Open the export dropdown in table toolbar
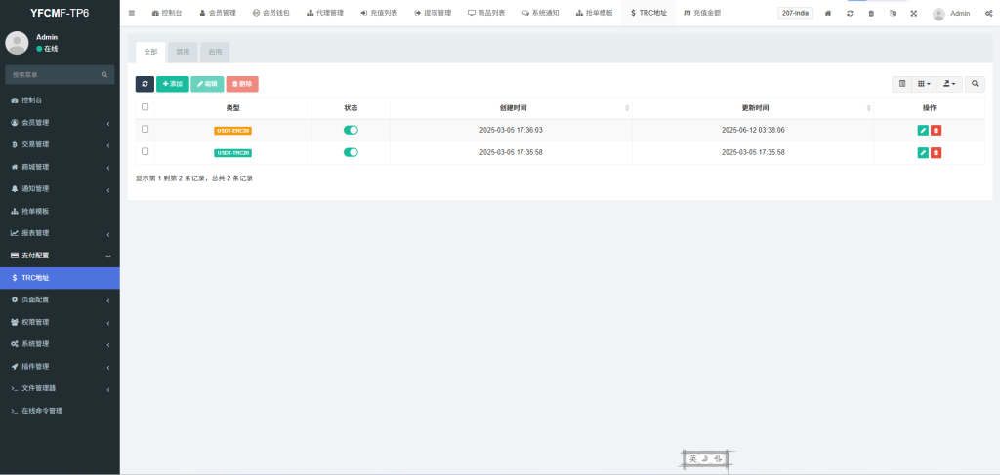Image resolution: width=1000 pixels, height=475 pixels. pyautogui.click(x=950, y=85)
